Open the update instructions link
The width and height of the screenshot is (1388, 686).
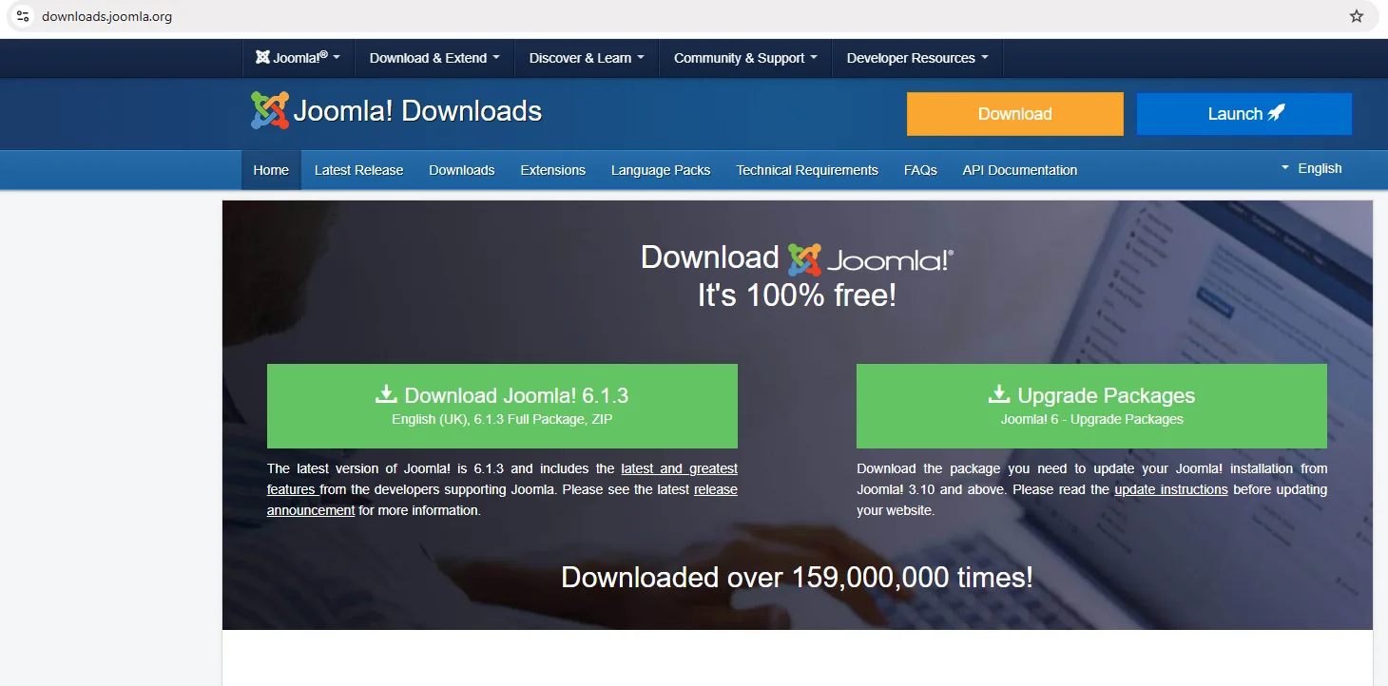point(1171,489)
